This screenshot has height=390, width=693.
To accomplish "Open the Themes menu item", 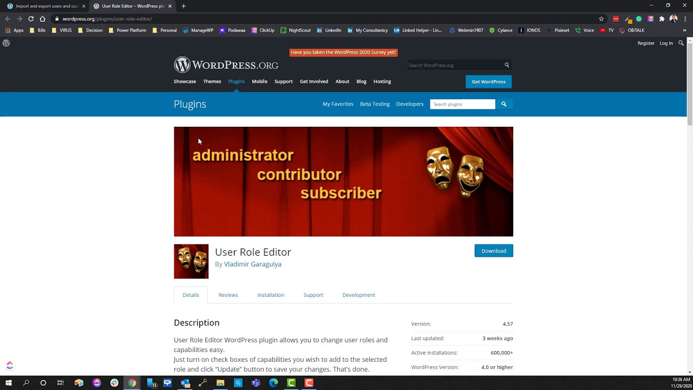I will point(212,81).
